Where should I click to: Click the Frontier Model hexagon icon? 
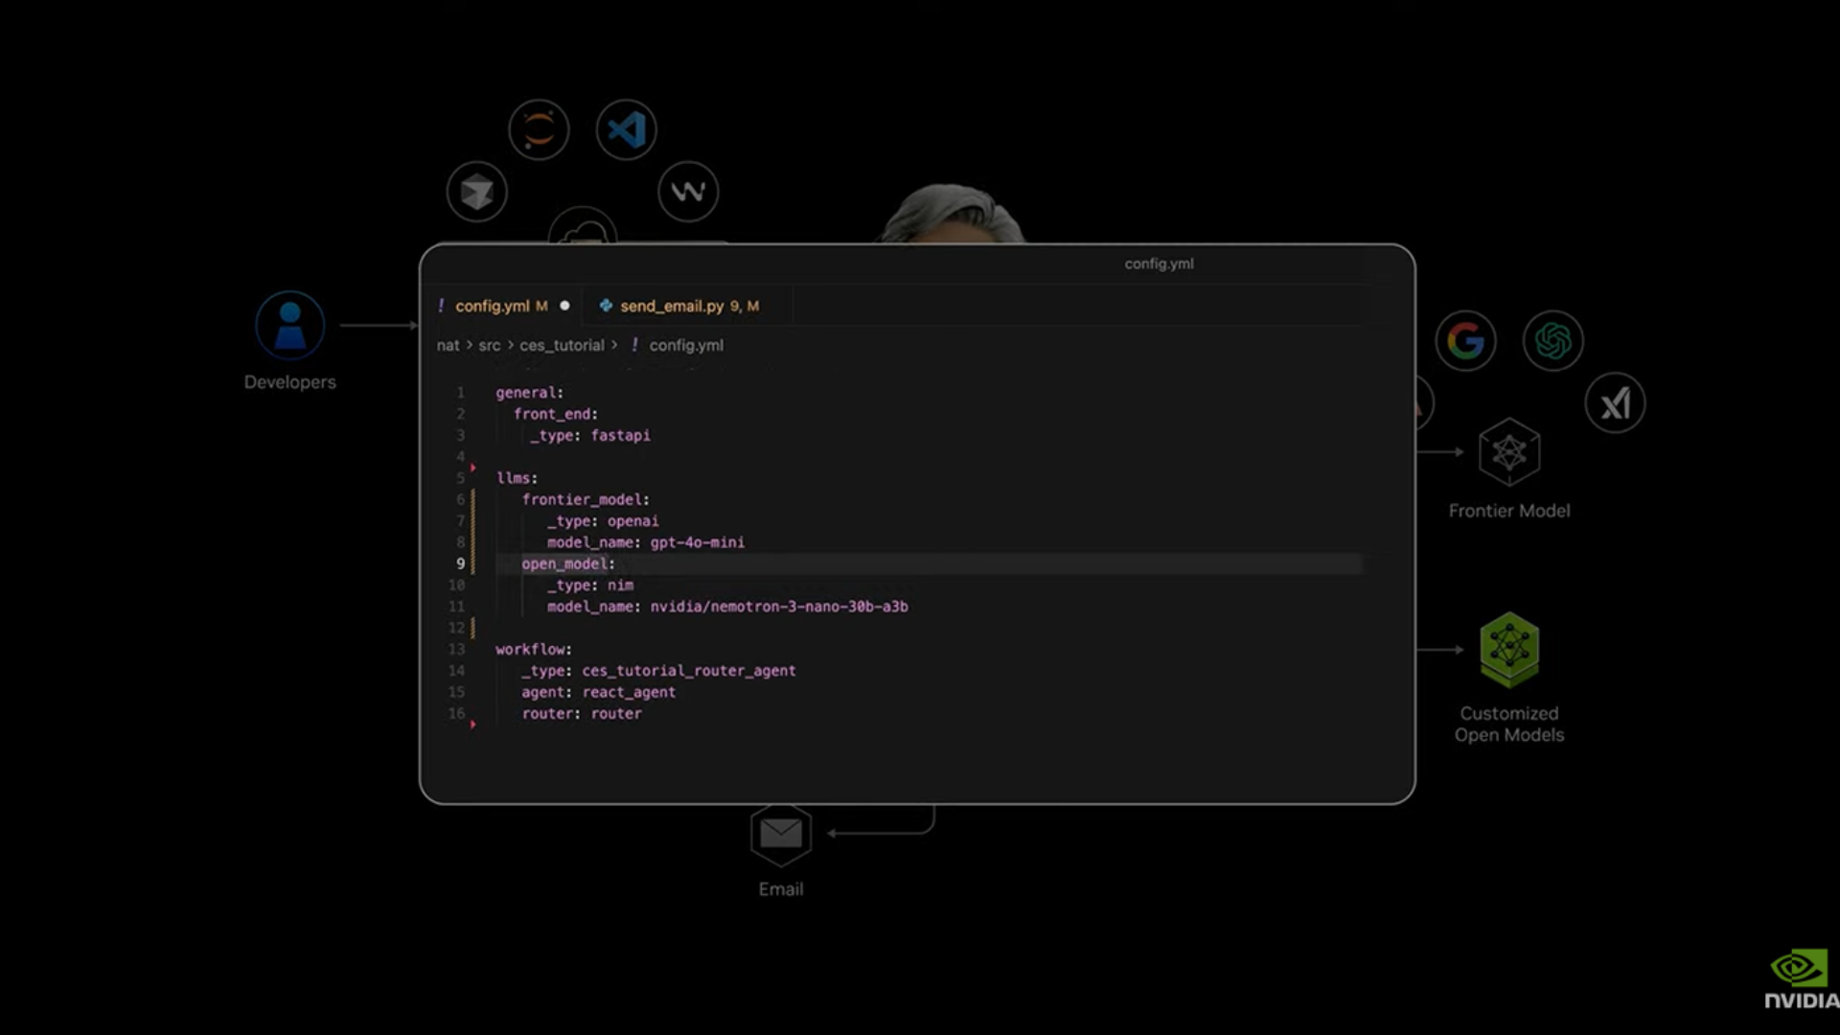(1508, 452)
